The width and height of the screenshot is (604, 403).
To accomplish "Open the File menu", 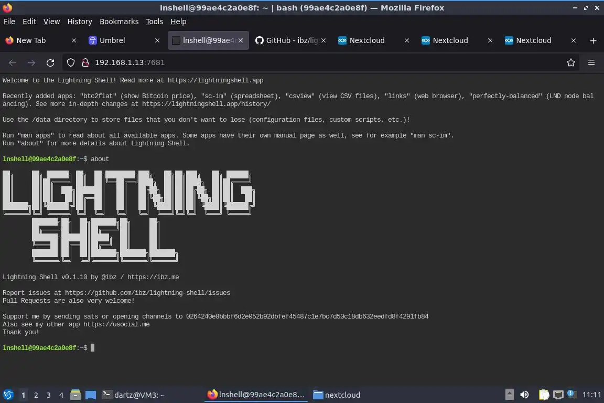I will point(9,22).
